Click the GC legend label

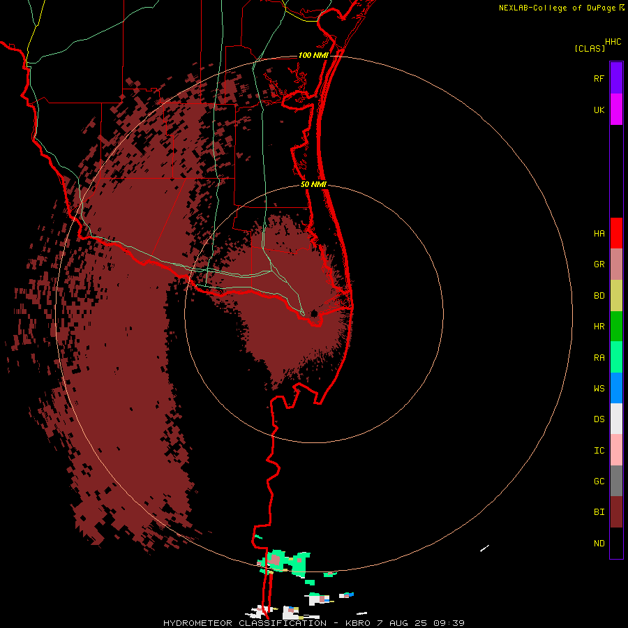point(599,481)
